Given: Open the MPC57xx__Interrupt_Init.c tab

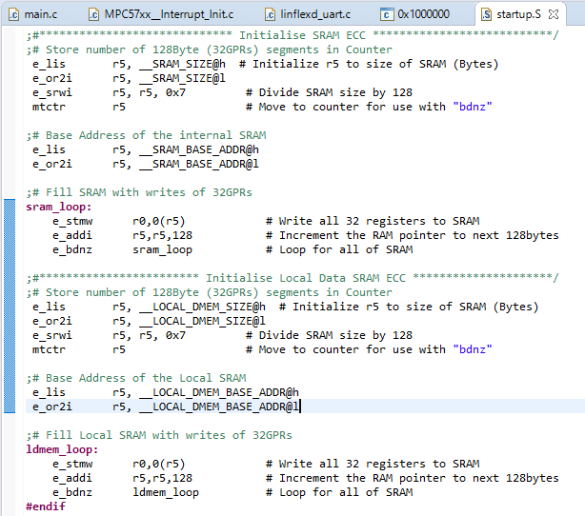Looking at the screenshot, I should pyautogui.click(x=161, y=14).
